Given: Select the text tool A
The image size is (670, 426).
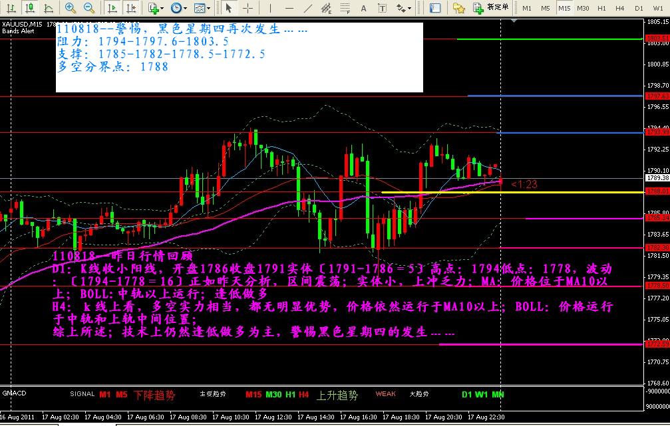Looking at the screenshot, I should point(364,8).
